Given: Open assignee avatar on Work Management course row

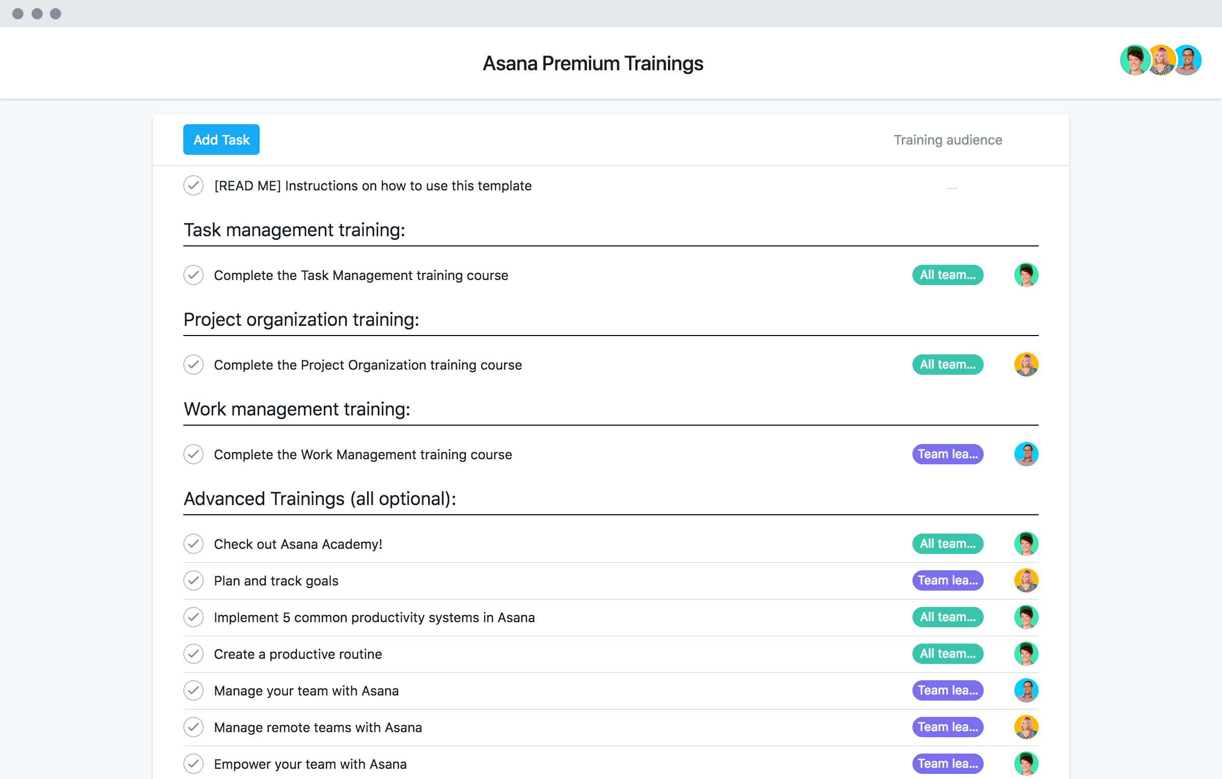Looking at the screenshot, I should pyautogui.click(x=1026, y=454).
